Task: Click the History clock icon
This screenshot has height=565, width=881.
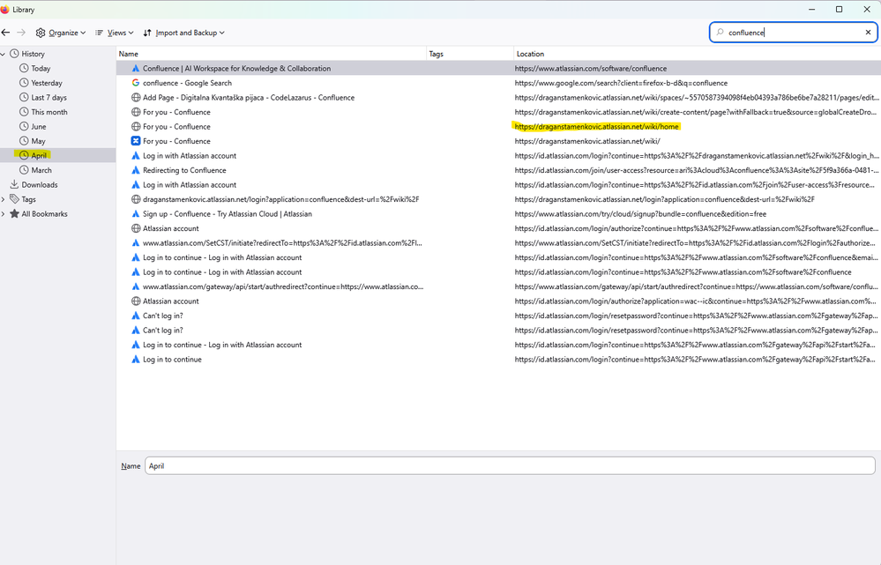Action: [x=15, y=54]
